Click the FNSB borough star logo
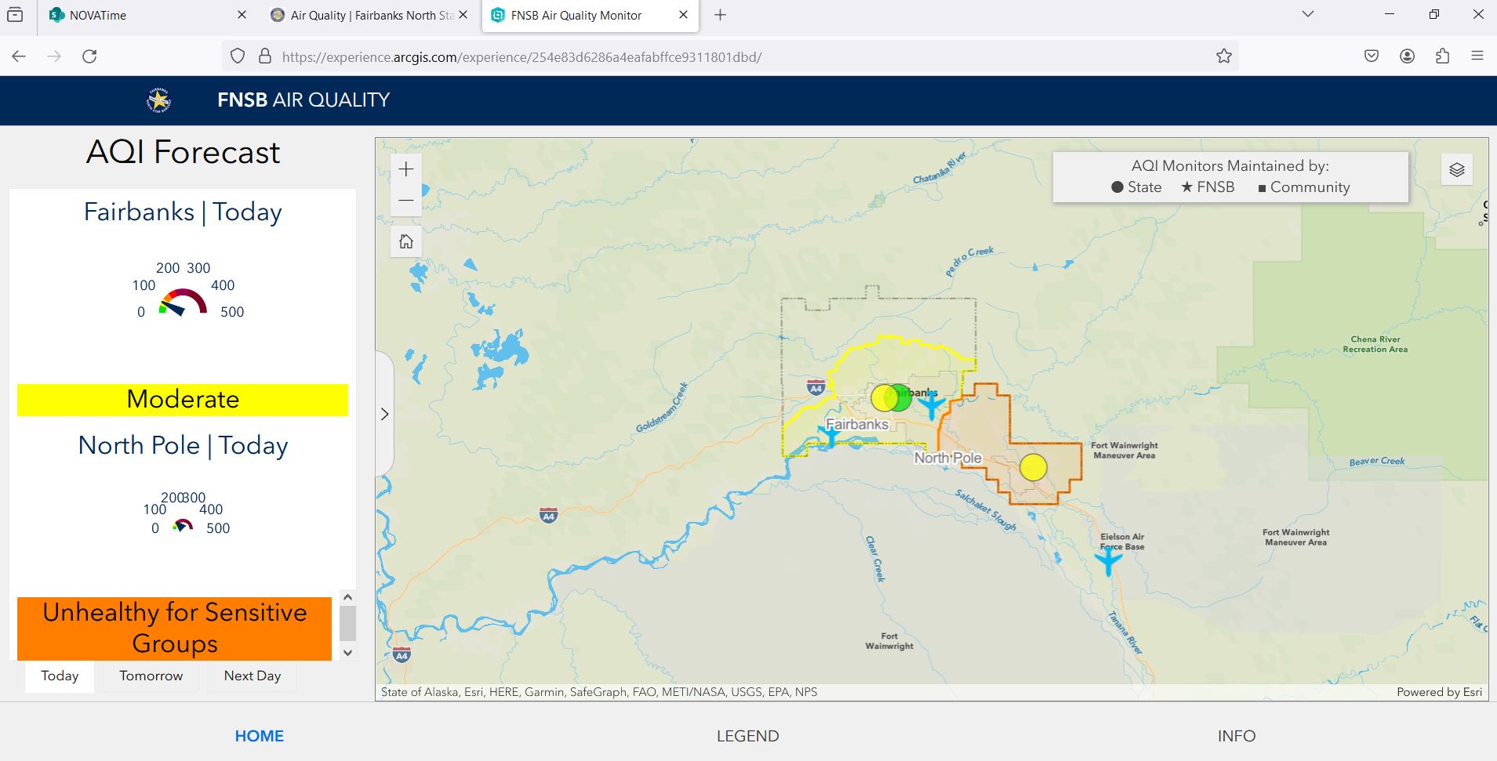Screen dimensions: 1497x761 158,100
